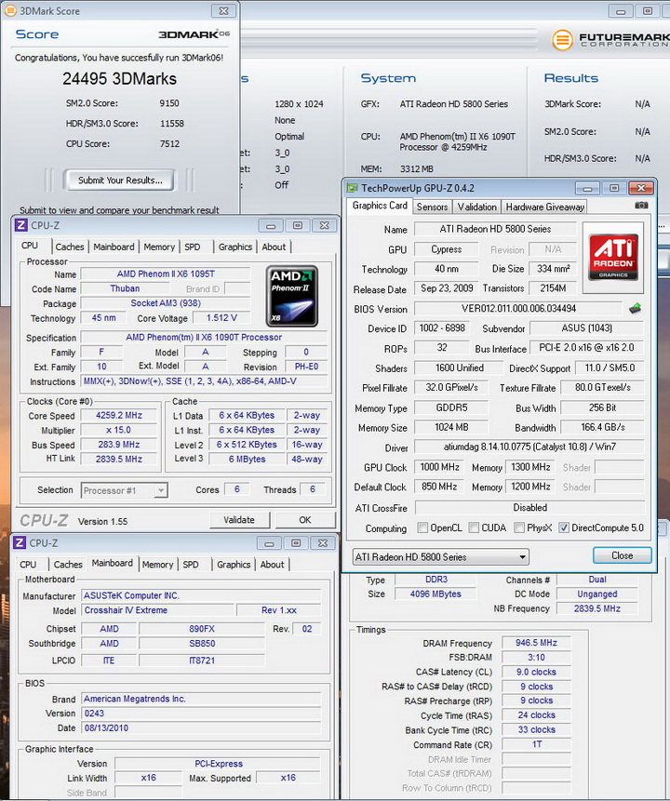Viewport: 670px width, 801px height.
Task: Click the lower CPU-Z window's Z title icon
Action: tap(20, 543)
